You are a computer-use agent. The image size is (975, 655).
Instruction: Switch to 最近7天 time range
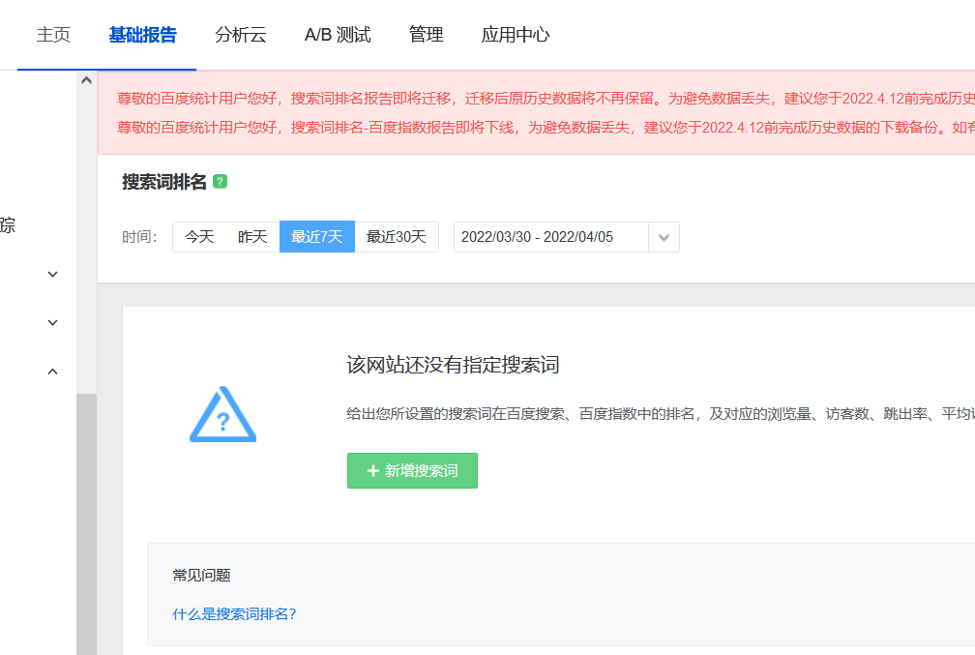coord(316,237)
